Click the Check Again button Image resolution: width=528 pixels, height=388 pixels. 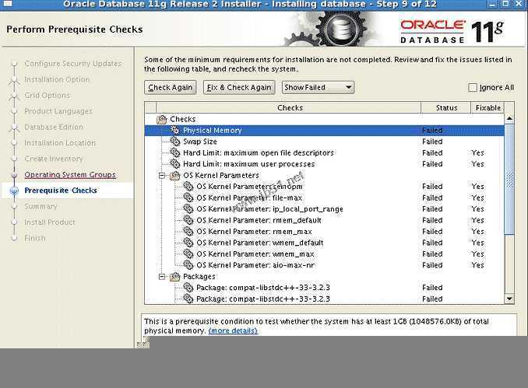click(x=171, y=87)
